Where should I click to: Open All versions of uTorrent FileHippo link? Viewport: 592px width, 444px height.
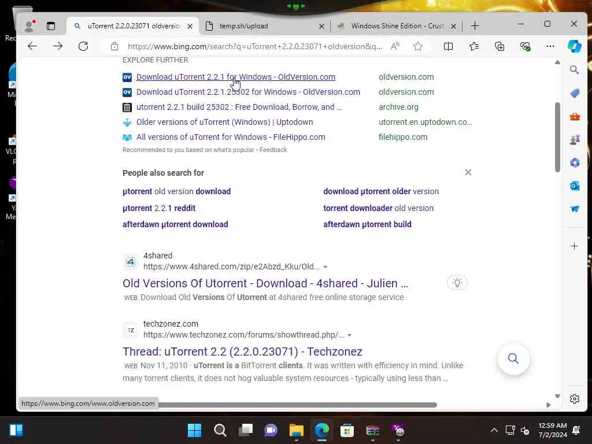(x=230, y=138)
